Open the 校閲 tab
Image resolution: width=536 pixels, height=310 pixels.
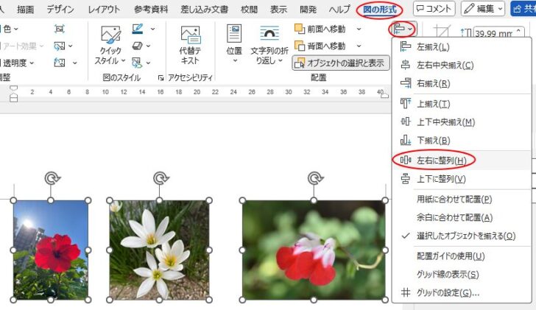coord(249,10)
